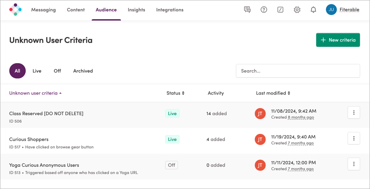Click the Iterable logo icon
Image resolution: width=370 pixels, height=189 pixels.
pyautogui.click(x=15, y=10)
